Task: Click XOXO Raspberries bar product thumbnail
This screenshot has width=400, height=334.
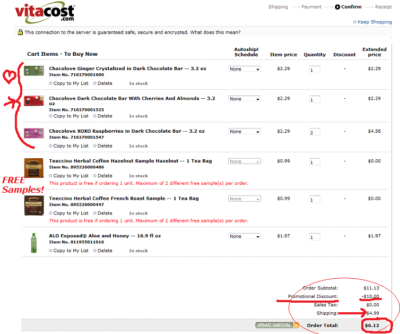Action: click(x=33, y=133)
